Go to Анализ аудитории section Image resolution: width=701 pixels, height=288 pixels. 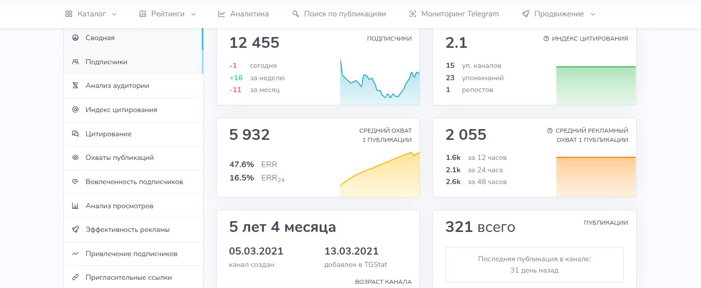tap(133, 85)
